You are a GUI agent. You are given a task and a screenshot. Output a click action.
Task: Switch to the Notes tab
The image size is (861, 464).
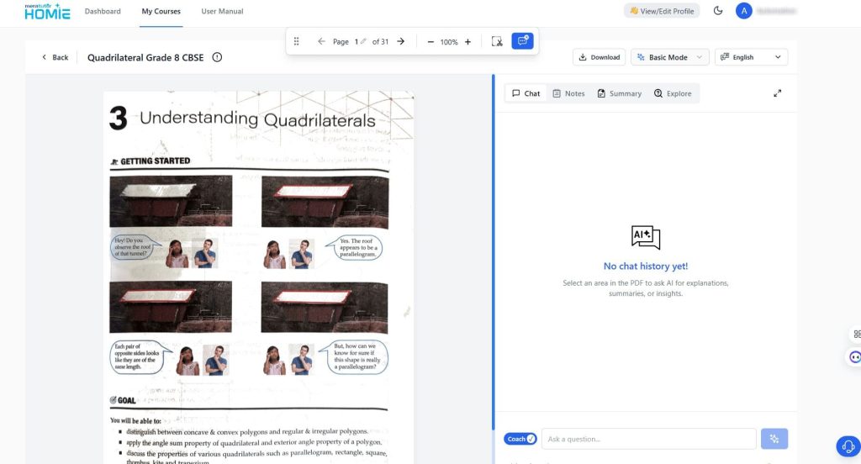coord(568,93)
